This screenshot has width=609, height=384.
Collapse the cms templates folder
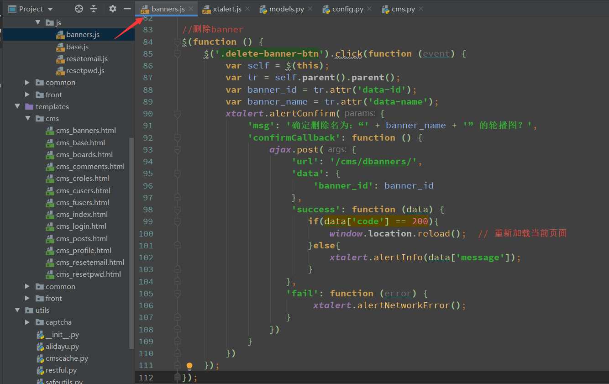pyautogui.click(x=27, y=118)
